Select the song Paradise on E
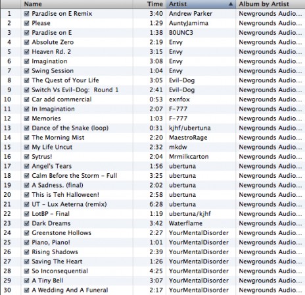Screen dimensions: 305x295 [x=52, y=33]
